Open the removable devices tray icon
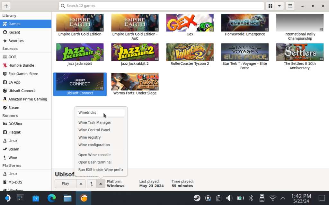 (x=262, y=198)
